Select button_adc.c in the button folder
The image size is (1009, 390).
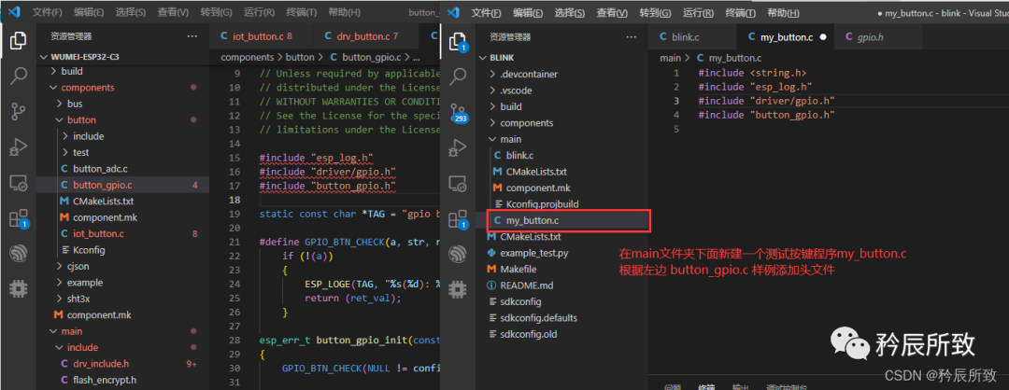[100, 168]
